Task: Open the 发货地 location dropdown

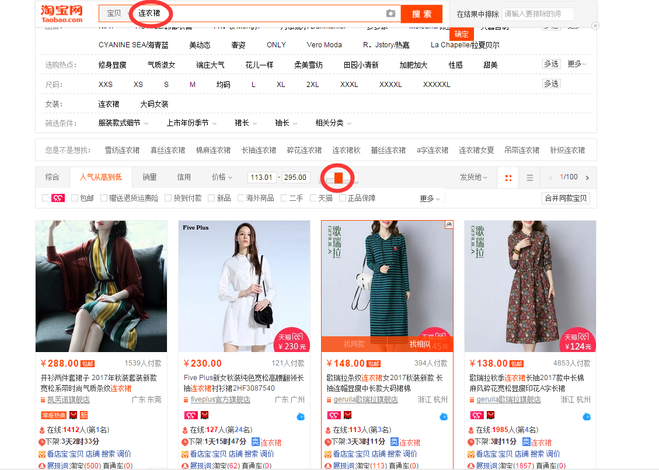Action: (x=473, y=177)
